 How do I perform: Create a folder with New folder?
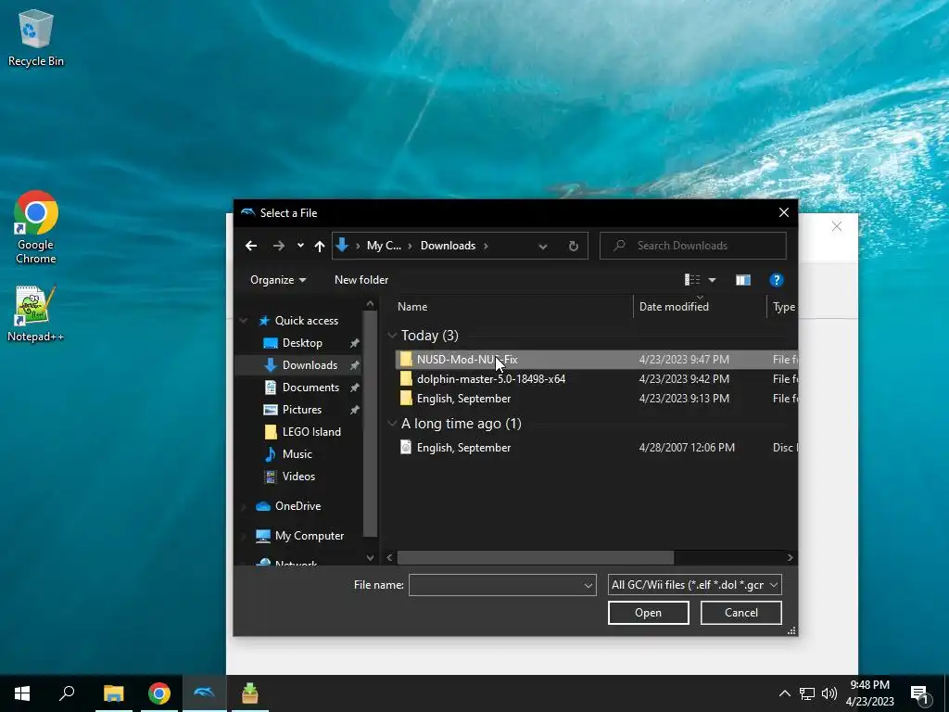tap(361, 280)
